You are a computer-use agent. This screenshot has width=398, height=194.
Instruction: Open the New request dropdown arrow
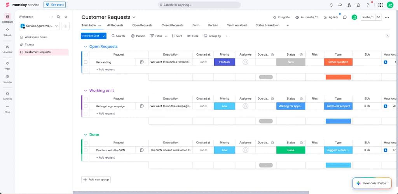104,36
